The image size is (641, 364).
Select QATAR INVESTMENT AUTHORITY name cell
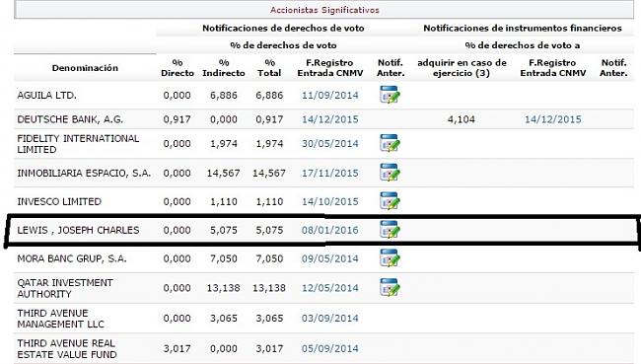pos(65,288)
